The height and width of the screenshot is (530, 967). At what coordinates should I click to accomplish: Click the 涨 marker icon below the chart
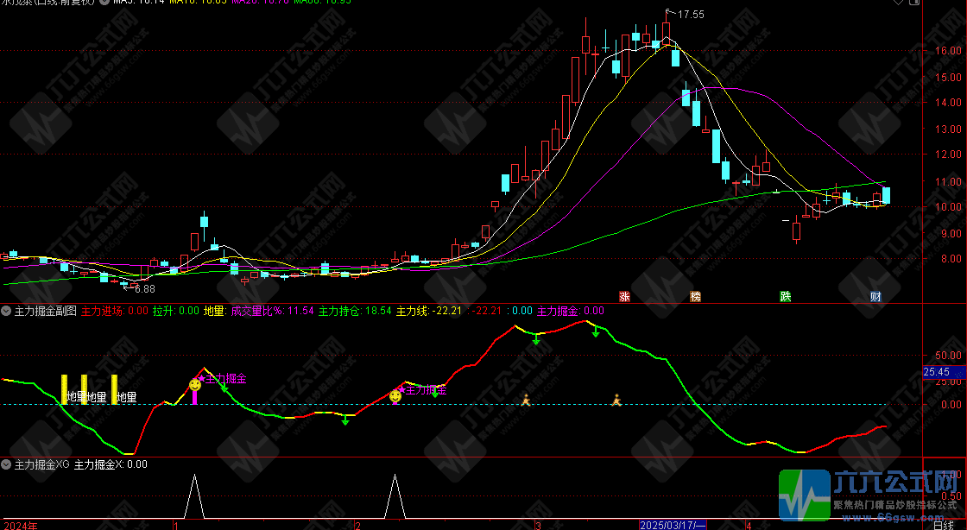[x=623, y=297]
